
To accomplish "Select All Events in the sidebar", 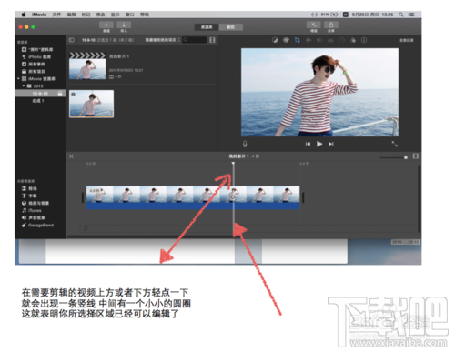I will pyautogui.click(x=34, y=64).
